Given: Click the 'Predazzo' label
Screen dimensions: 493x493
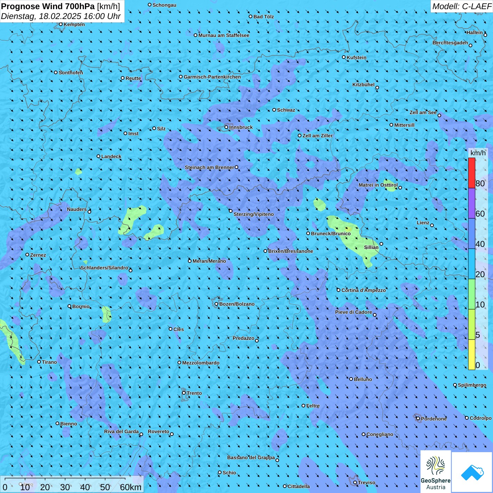Looking at the screenshot, I should click(x=243, y=338).
